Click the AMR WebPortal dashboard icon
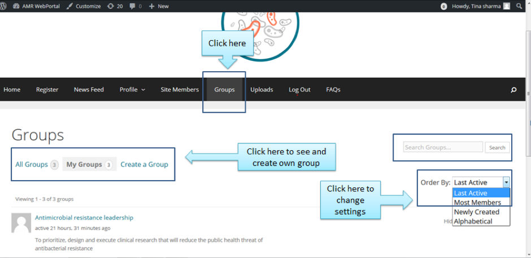 (x=17, y=6)
